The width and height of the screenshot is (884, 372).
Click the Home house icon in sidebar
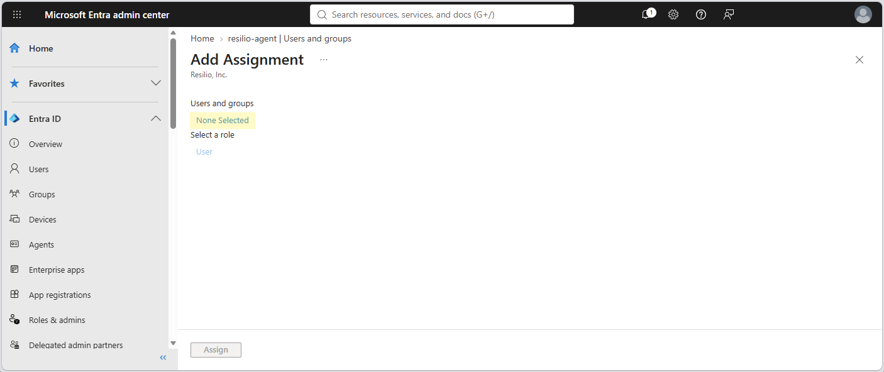point(14,48)
